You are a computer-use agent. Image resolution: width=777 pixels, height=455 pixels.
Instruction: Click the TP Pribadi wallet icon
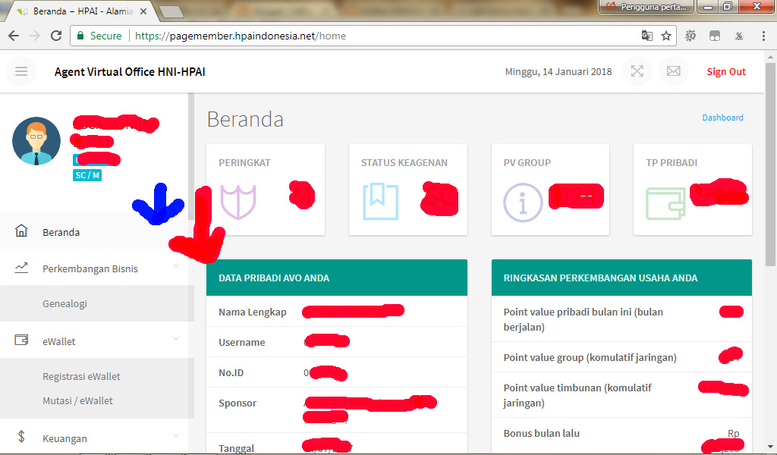pos(665,203)
